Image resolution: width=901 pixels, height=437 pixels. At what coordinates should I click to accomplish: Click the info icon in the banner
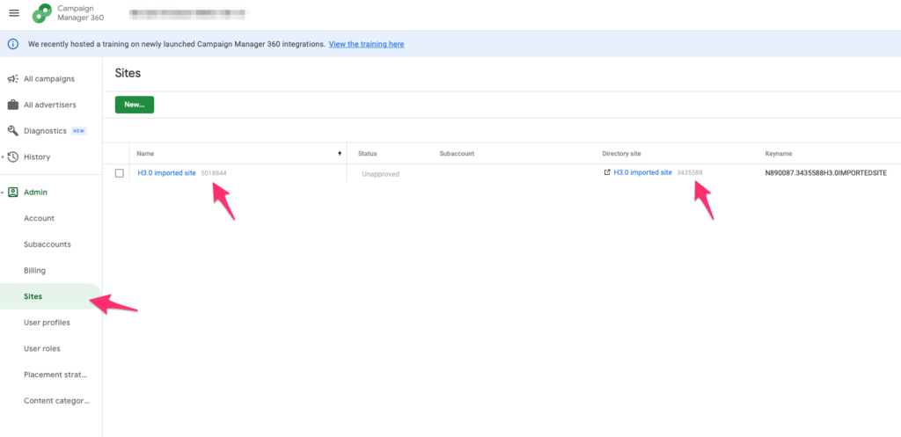[13, 44]
